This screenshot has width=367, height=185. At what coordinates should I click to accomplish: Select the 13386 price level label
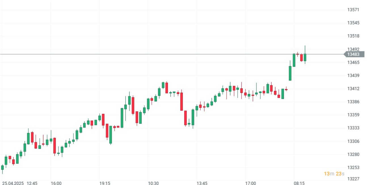pyautogui.click(x=353, y=102)
